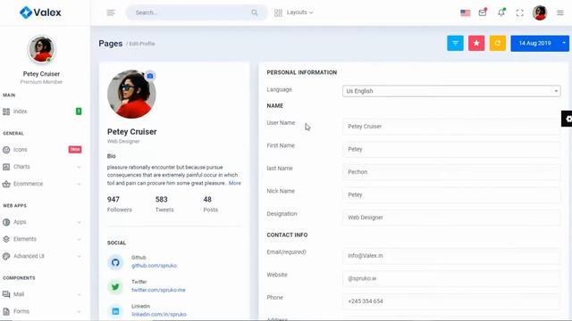The image size is (572, 321).
Task: Click the Advanced UI palette icon
Action: [x=6, y=256]
